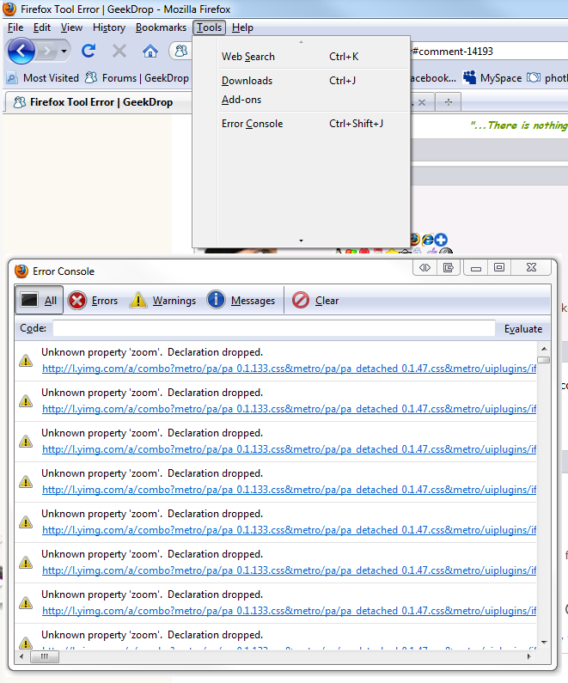Show only Errors in Error Console
Image resolution: width=568 pixels, height=683 pixels.
(x=93, y=301)
